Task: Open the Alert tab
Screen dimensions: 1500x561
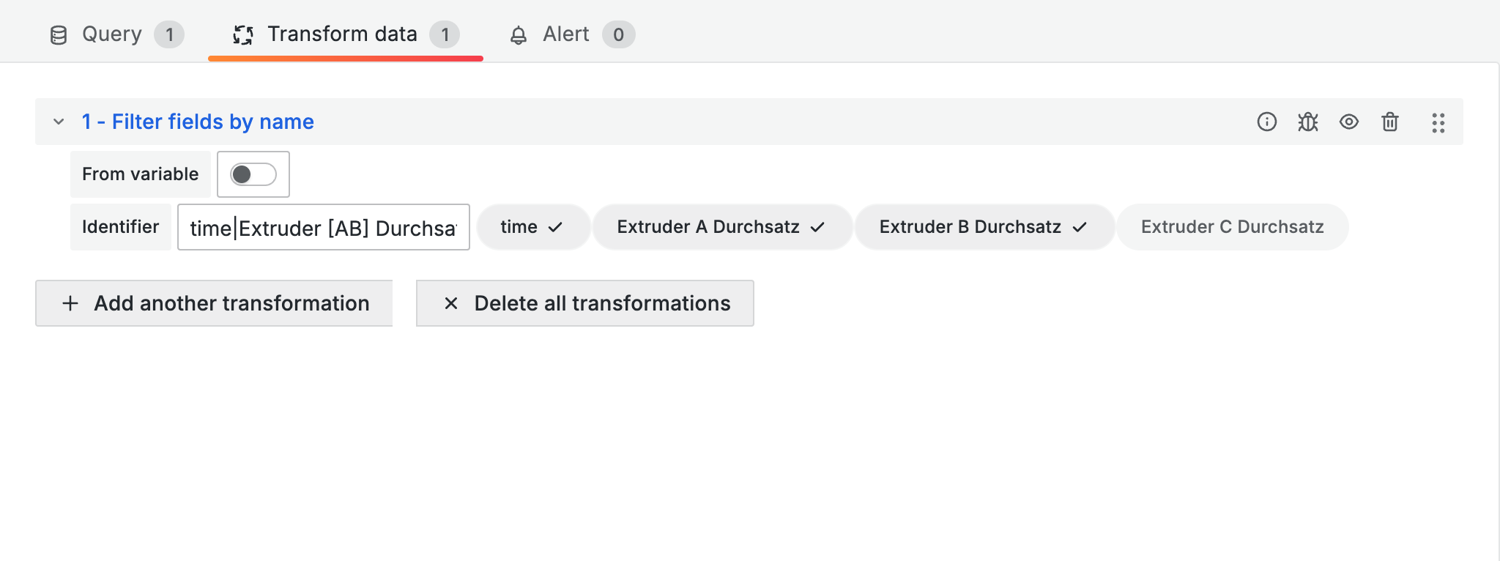Action: click(x=566, y=34)
